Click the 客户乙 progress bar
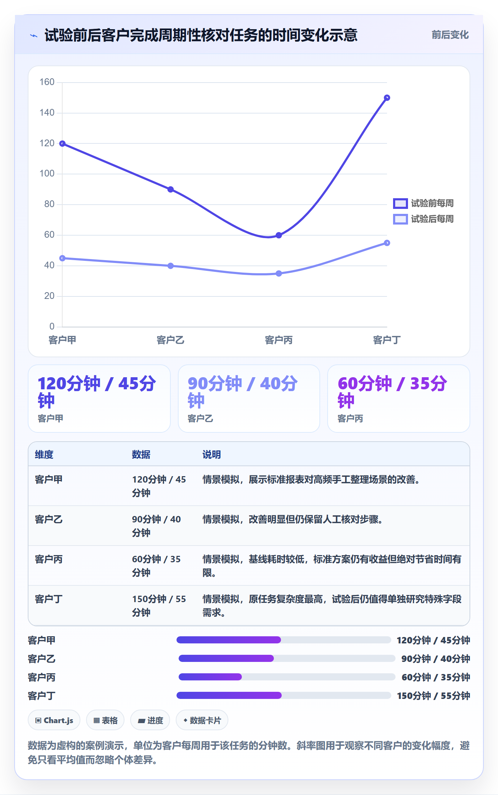Screen dimensions: 498x795 point(287,658)
